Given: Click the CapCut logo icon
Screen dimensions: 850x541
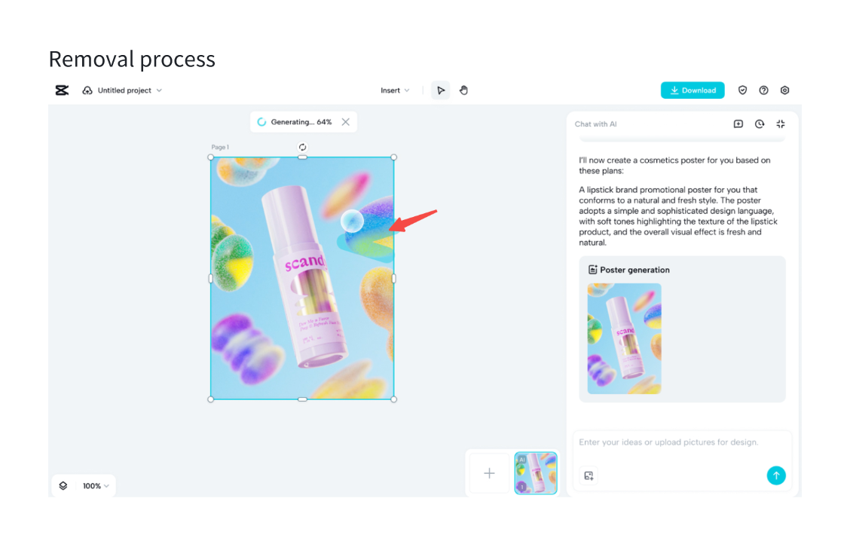Looking at the screenshot, I should tap(62, 90).
